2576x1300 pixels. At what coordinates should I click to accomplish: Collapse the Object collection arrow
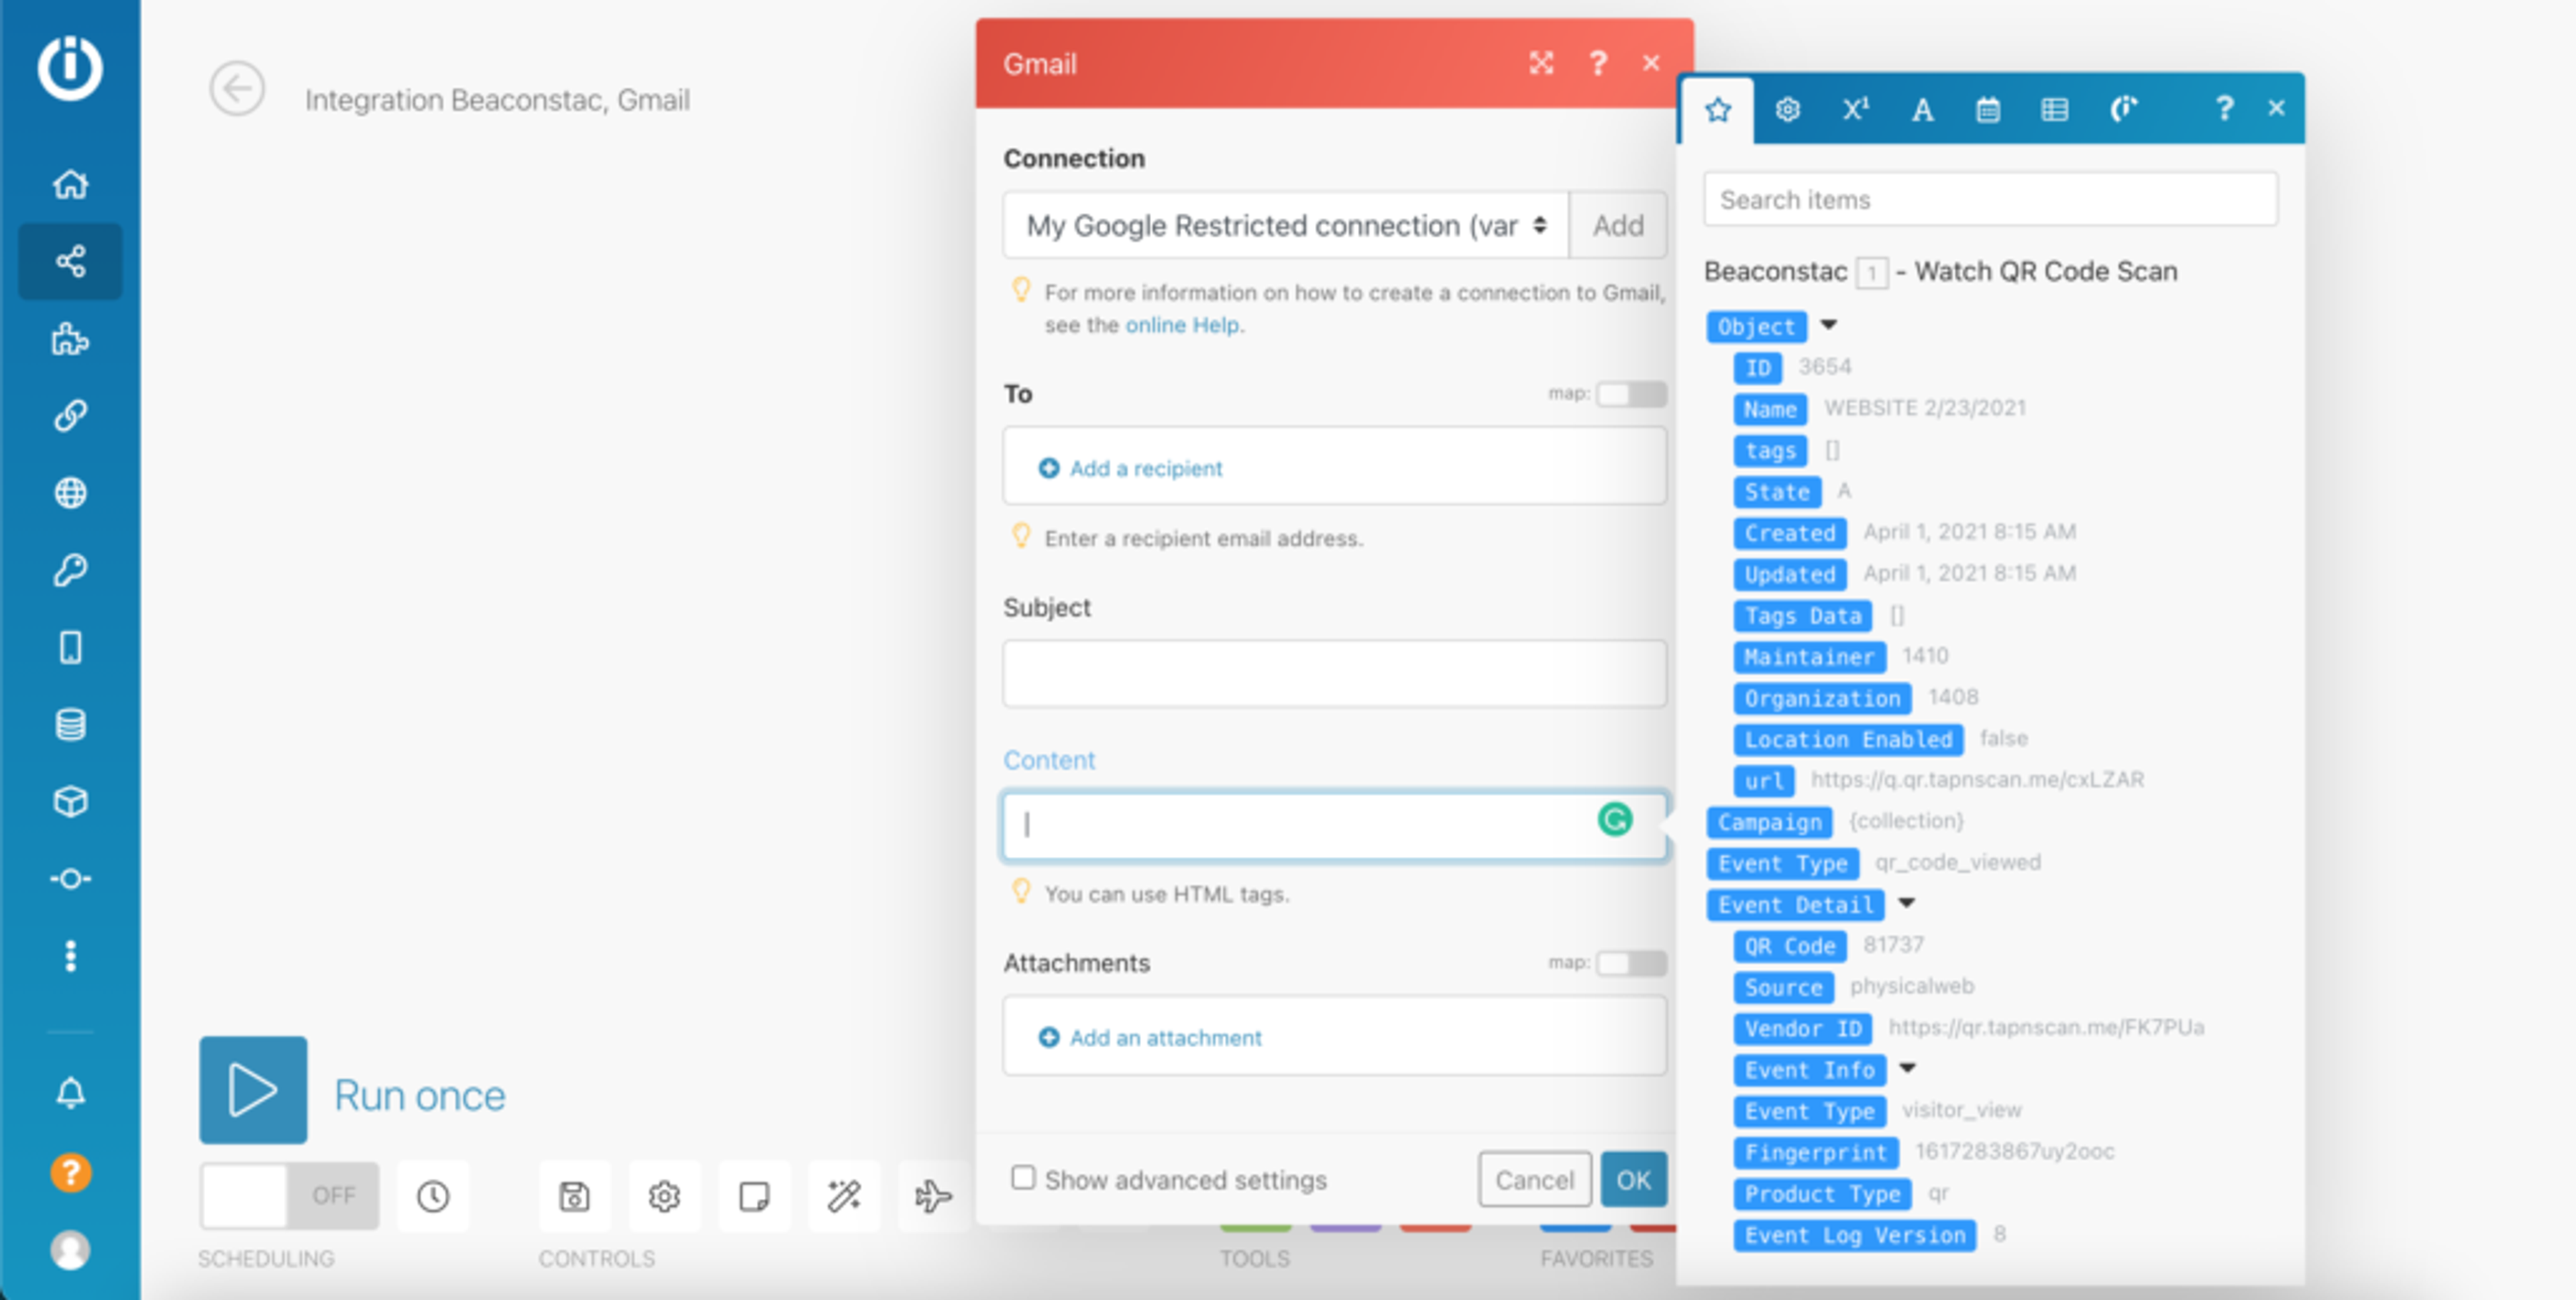click(1828, 324)
